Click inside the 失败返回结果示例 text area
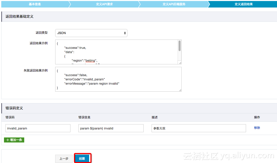Viewport: 277px width, 163px height. point(118,79)
